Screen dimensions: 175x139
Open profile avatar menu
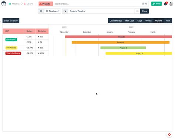pyautogui.click(x=171, y=4)
